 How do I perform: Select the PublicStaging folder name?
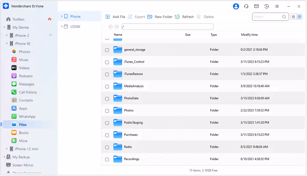point(133,123)
